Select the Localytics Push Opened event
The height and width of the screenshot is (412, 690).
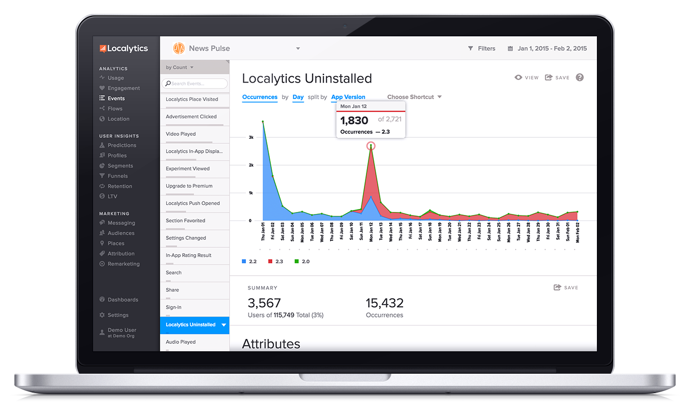point(195,204)
